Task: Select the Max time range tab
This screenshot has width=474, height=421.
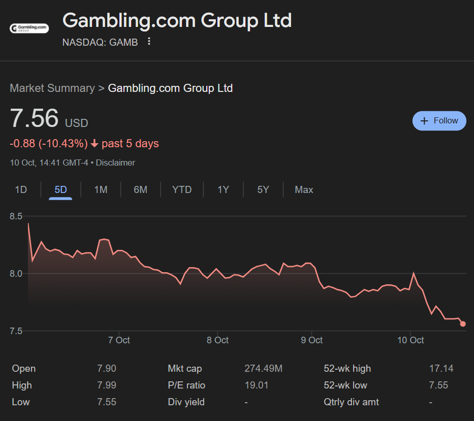Action: coord(304,190)
